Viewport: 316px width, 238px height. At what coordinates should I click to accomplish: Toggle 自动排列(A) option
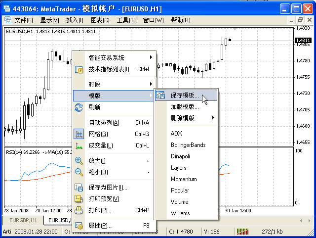[x=114, y=122]
